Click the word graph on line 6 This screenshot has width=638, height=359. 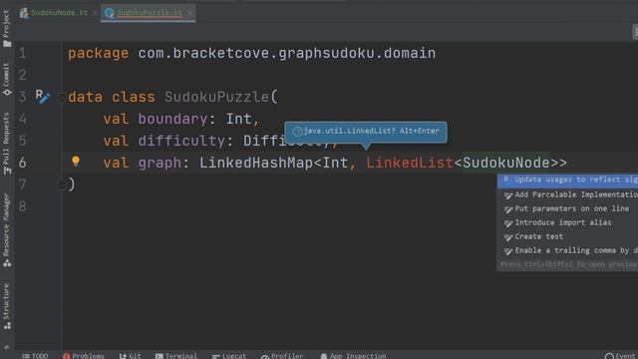(x=159, y=163)
